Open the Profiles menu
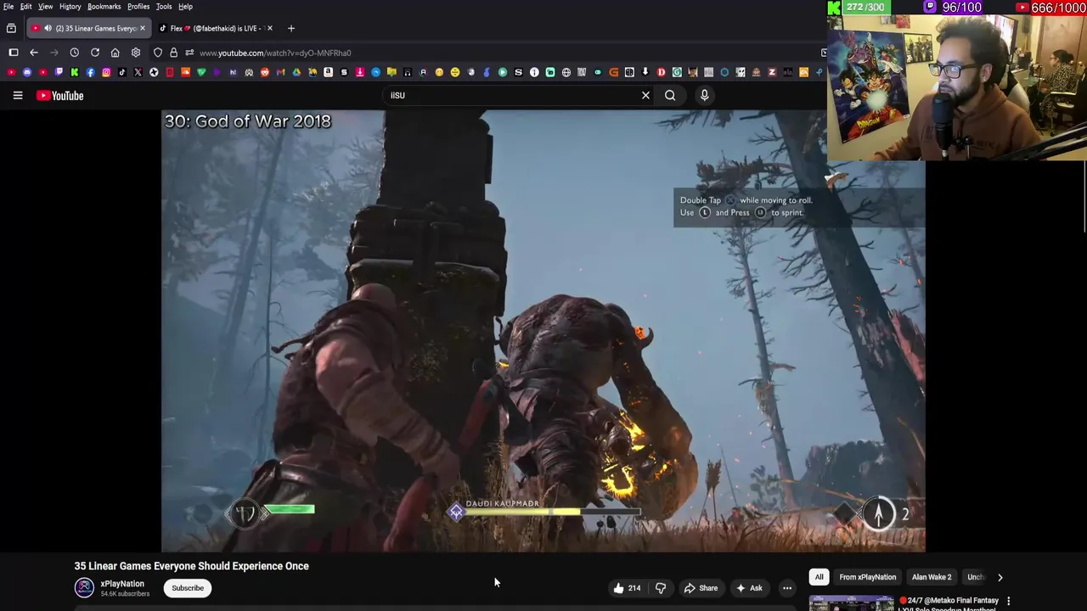The height and width of the screenshot is (611, 1087). (138, 6)
